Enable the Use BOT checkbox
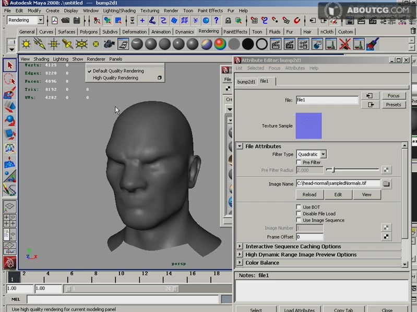This screenshot has width=417, height=312. click(x=299, y=207)
